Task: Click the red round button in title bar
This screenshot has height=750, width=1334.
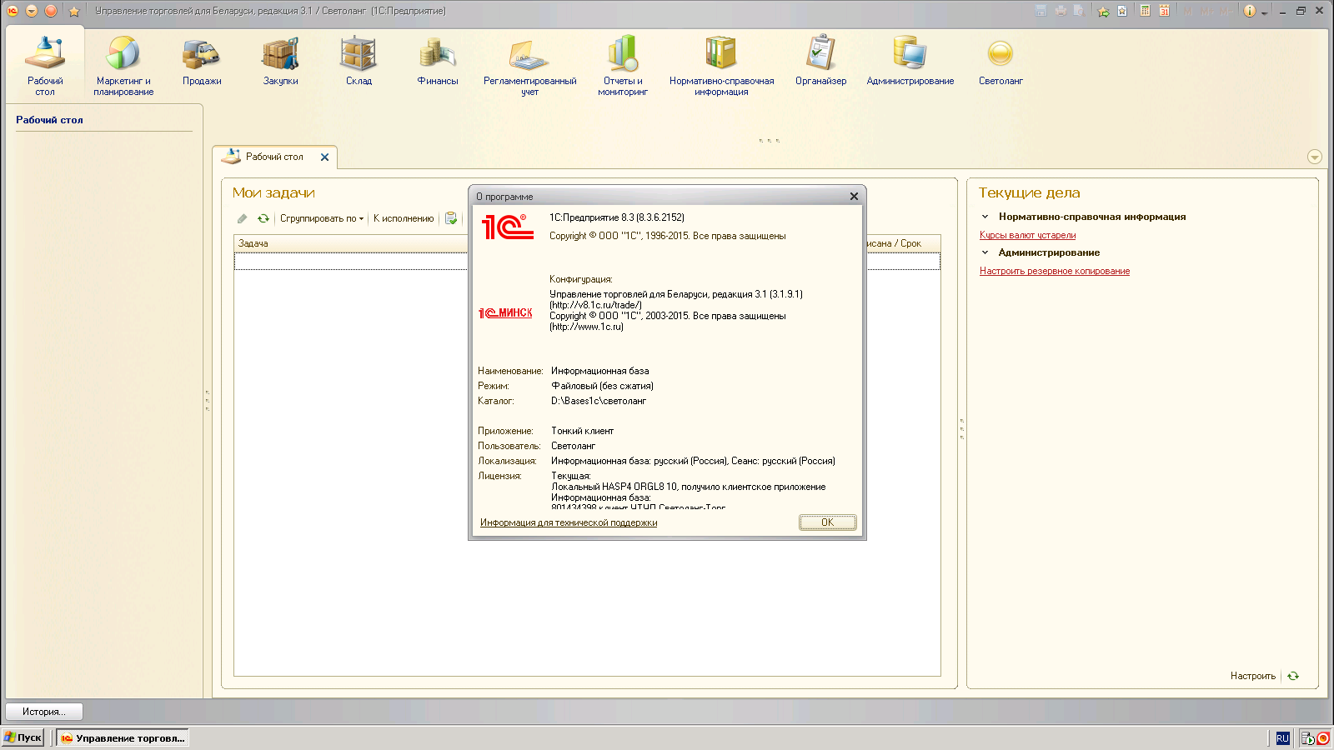Action: (x=51, y=11)
